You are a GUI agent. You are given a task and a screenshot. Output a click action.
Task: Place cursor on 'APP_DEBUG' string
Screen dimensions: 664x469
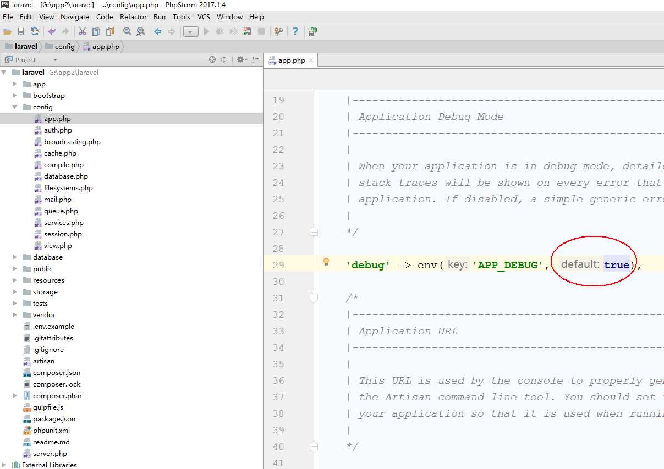(508, 265)
